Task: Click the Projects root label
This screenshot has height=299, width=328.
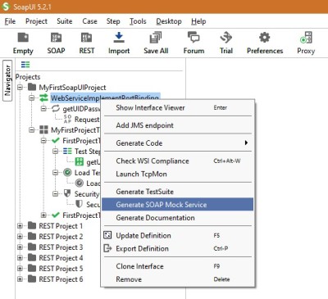Action: tap(28, 77)
